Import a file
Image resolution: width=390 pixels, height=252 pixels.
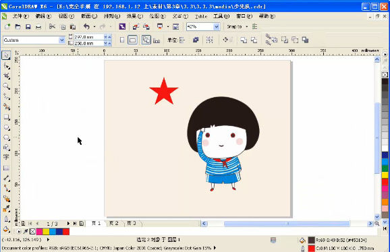(x=136, y=26)
